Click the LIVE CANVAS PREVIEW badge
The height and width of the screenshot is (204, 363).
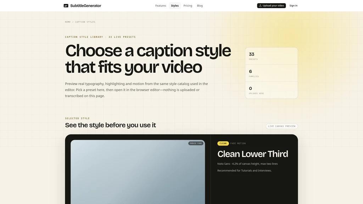pos(282,126)
